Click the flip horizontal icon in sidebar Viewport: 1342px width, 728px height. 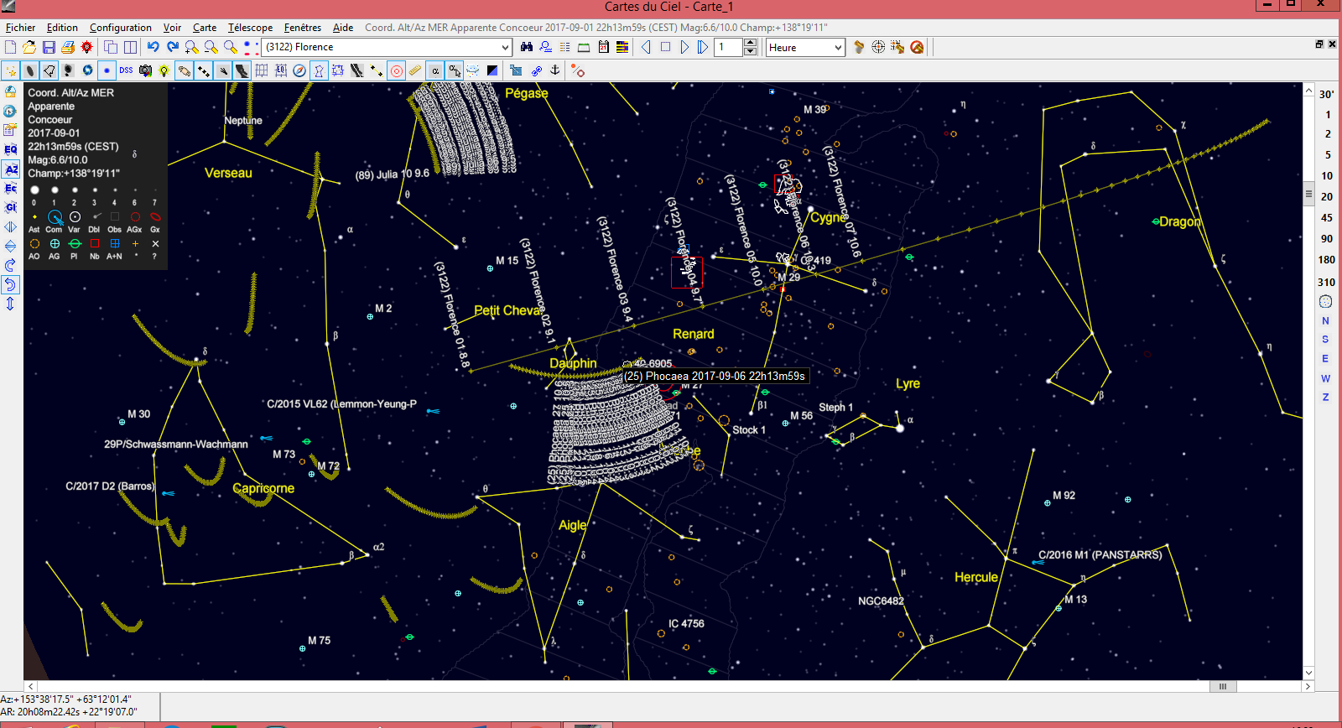click(10, 227)
